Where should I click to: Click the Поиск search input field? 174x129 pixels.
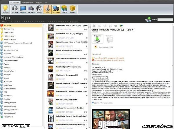point(165,20)
